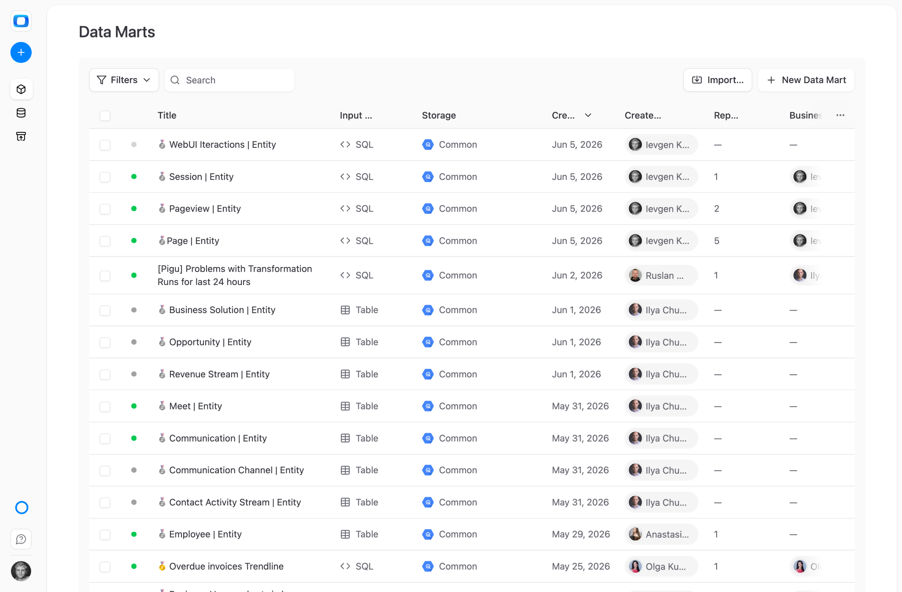
Task: Click the Created by column header
Action: tap(643, 115)
